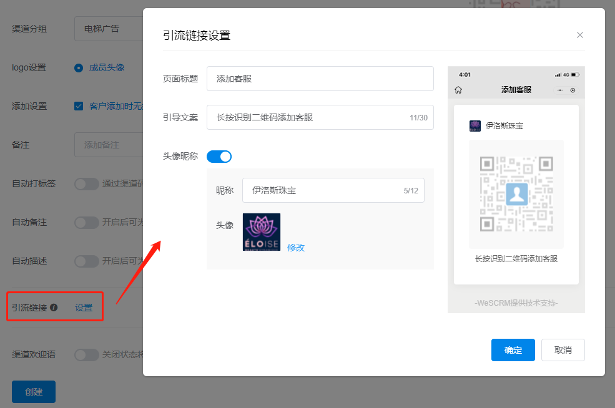Cancel the dialog with 取消
Viewport: 615px width, 408px height.
pyautogui.click(x=563, y=350)
